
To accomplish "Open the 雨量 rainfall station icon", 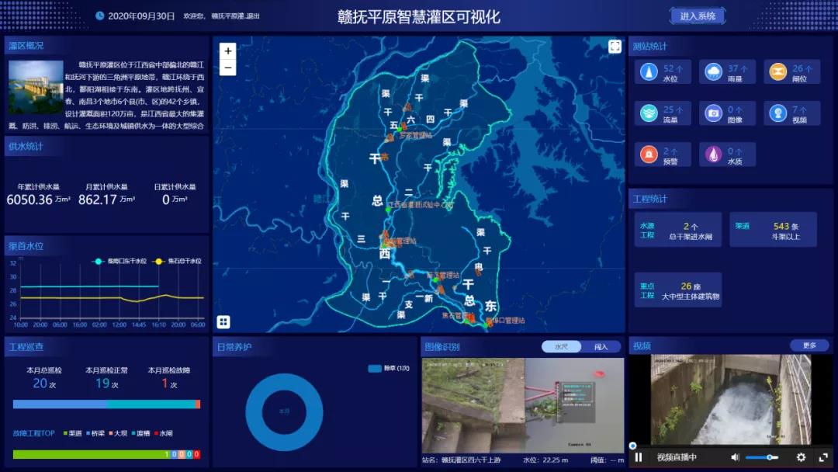I will pos(713,72).
